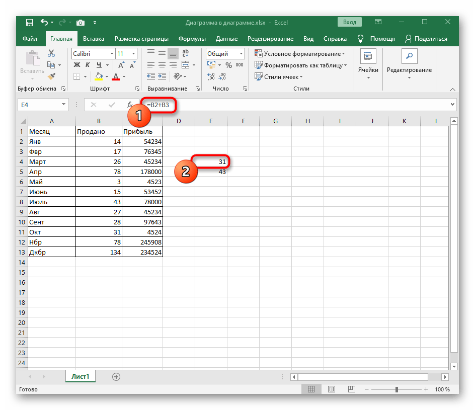
Task: Open the Файл menu
Action: [x=30, y=39]
